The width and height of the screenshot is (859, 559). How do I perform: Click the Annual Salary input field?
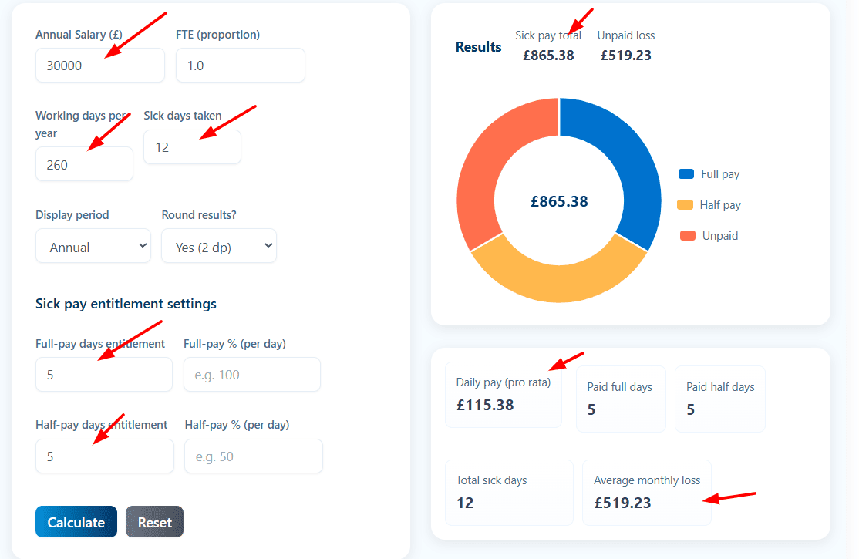(x=99, y=66)
